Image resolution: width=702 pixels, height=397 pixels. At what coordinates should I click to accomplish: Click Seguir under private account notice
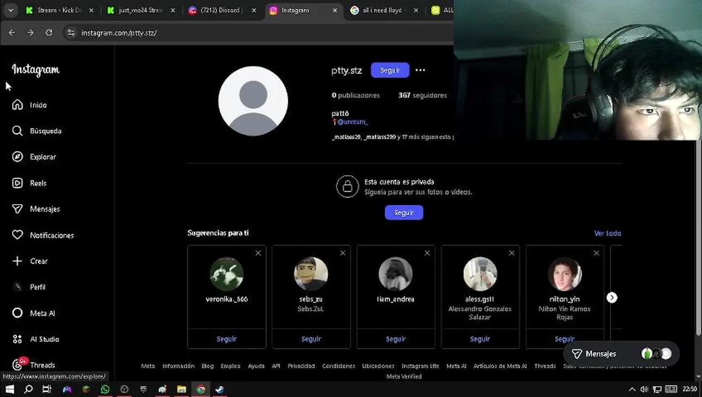tap(404, 212)
